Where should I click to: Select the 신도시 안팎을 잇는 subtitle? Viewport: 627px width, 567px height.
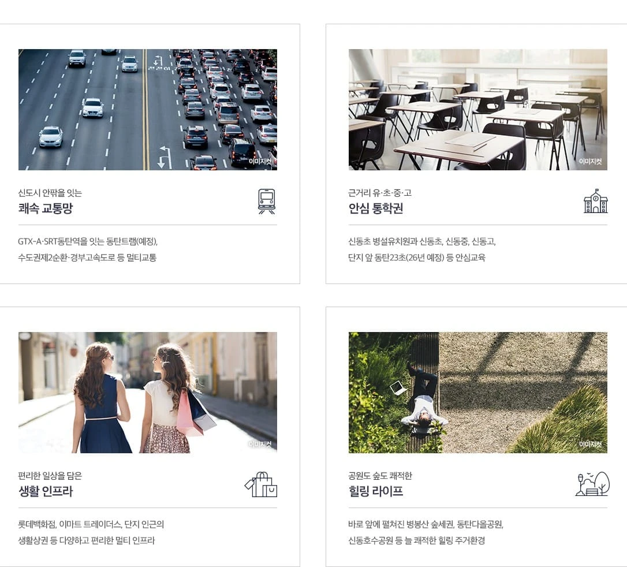tap(50, 193)
